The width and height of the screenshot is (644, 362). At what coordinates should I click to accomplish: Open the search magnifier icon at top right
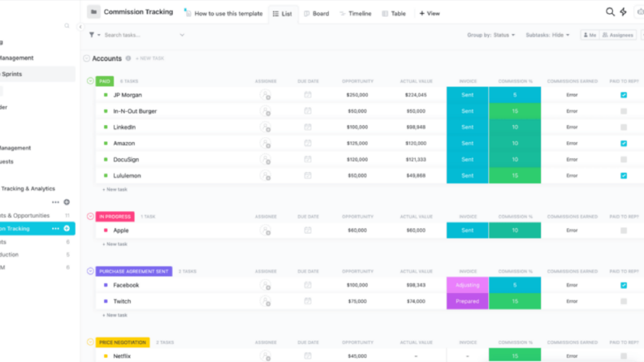(610, 12)
